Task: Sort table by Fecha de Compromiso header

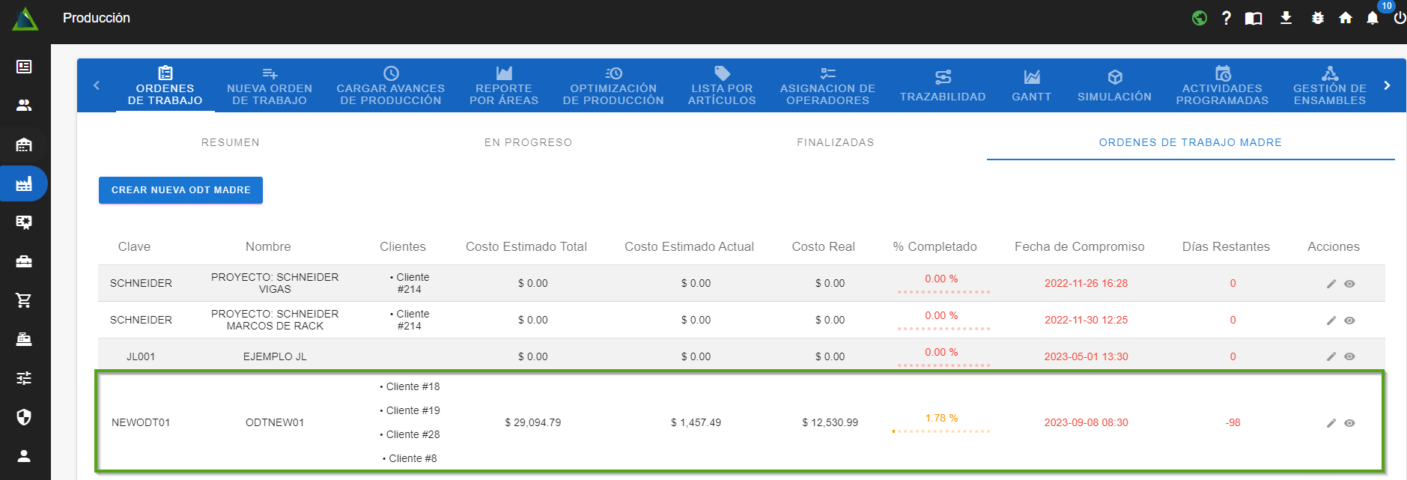Action: [x=1079, y=246]
